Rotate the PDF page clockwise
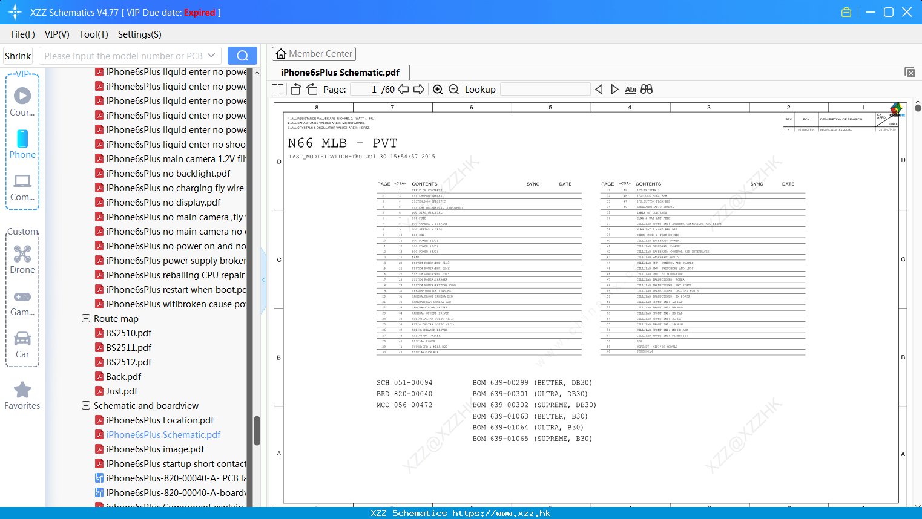This screenshot has height=519, width=922. coord(312,90)
